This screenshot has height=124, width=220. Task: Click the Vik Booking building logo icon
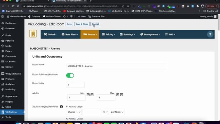tap(33, 34)
